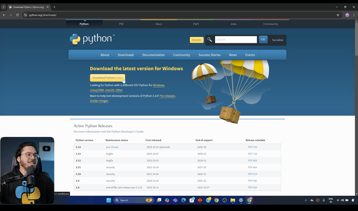Viewport: 358px width, 211px height.
Task: Open the Other OS link
Action: tap(119, 90)
